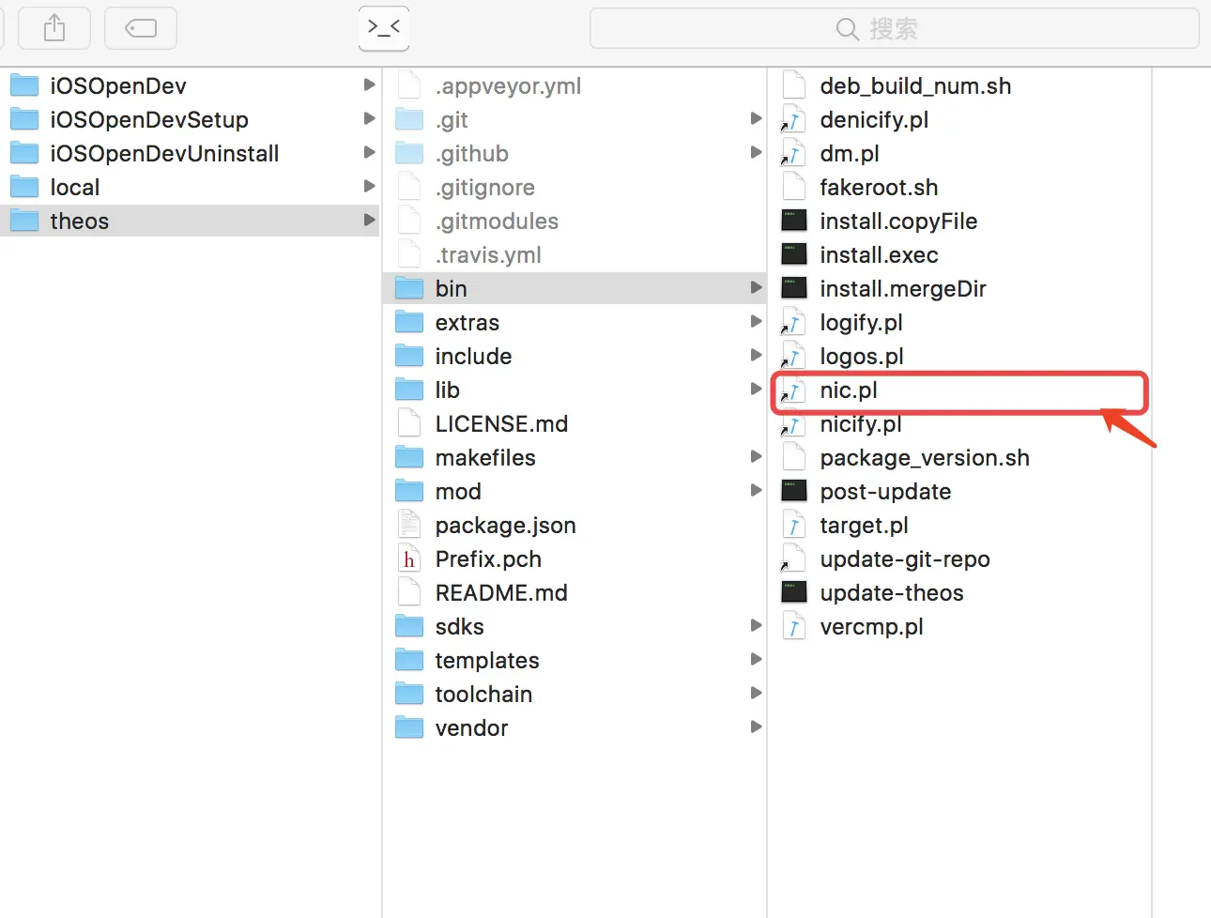
Task: Select the mod folder icon
Action: click(409, 491)
